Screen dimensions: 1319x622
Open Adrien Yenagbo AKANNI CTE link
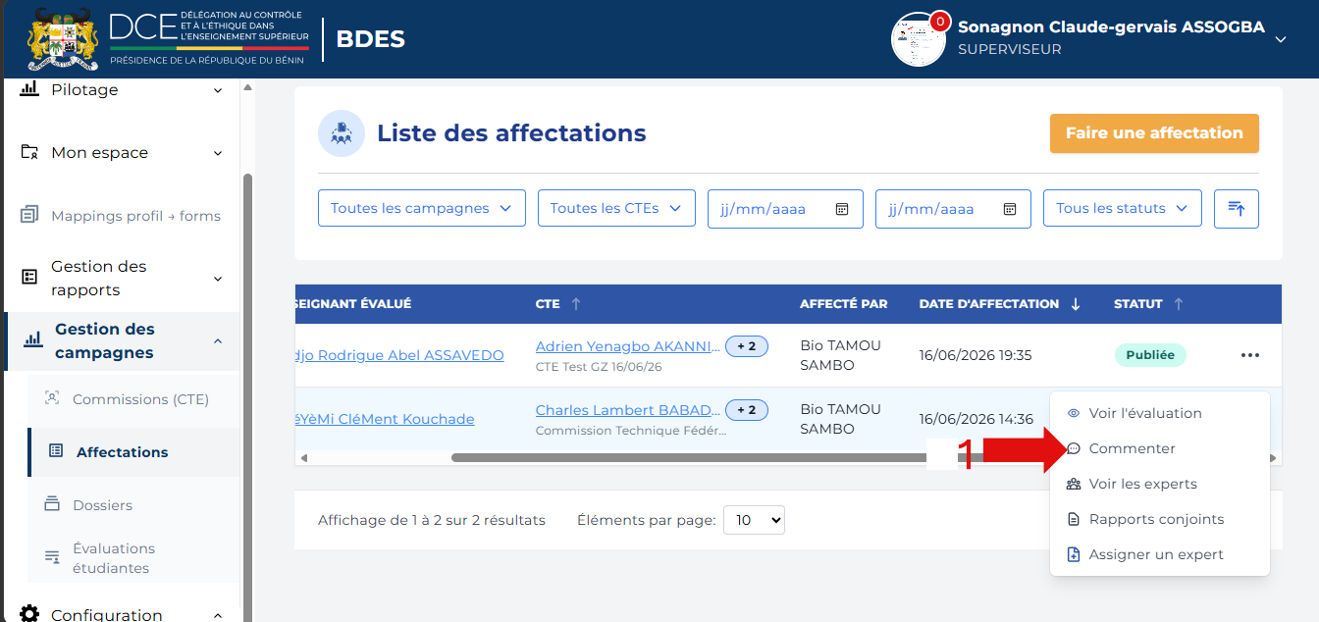pos(628,346)
